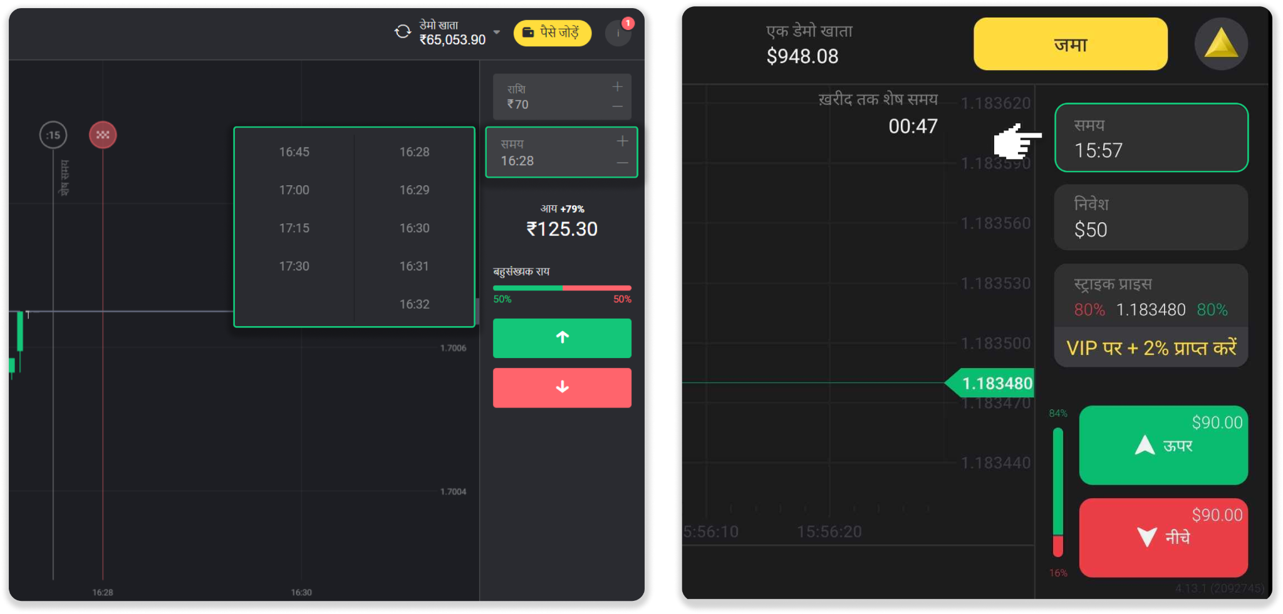The height and width of the screenshot is (614, 1283).
Task: Select 16:30 expiry time option
Action: (414, 228)
